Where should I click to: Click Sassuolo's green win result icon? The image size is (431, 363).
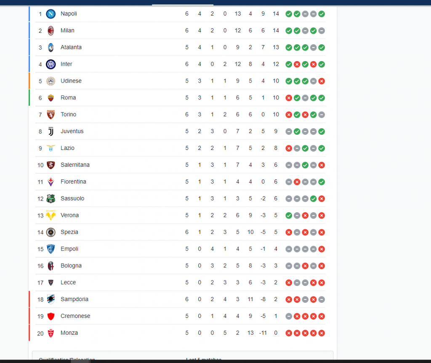click(x=313, y=199)
